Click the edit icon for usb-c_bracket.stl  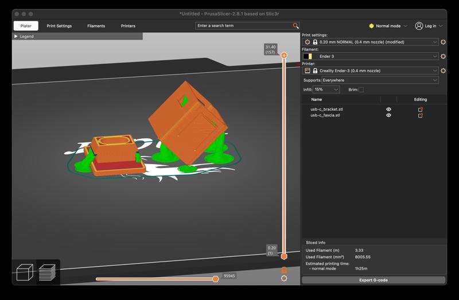pos(421,109)
